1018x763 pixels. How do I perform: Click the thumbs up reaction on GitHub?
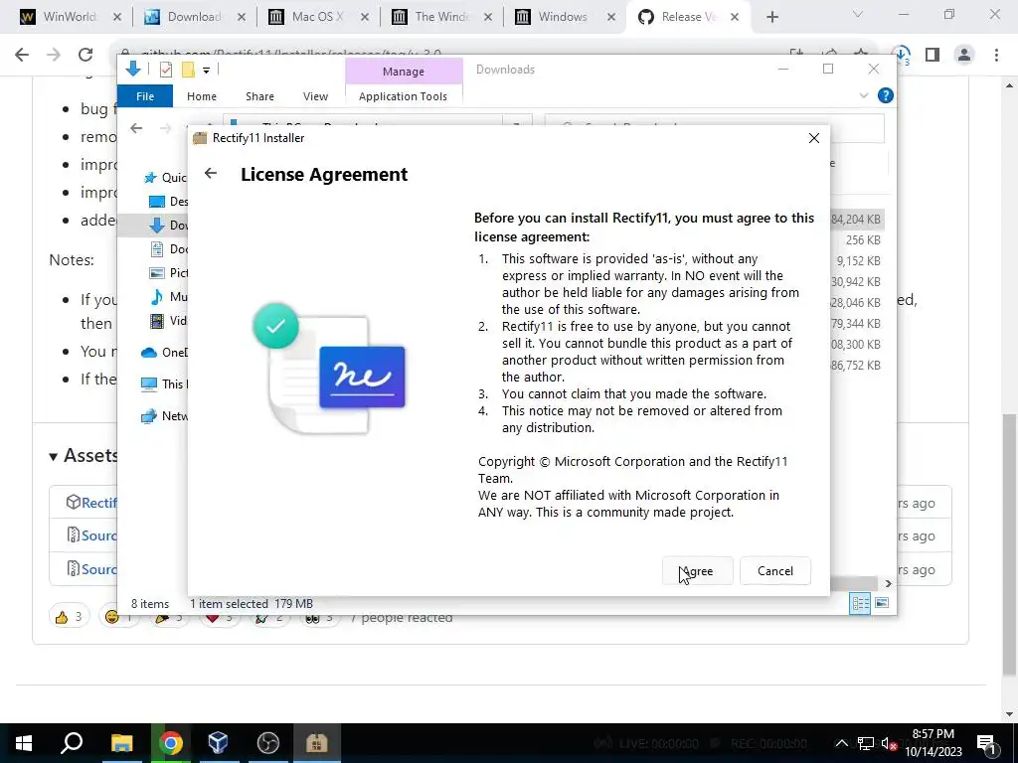point(69,616)
